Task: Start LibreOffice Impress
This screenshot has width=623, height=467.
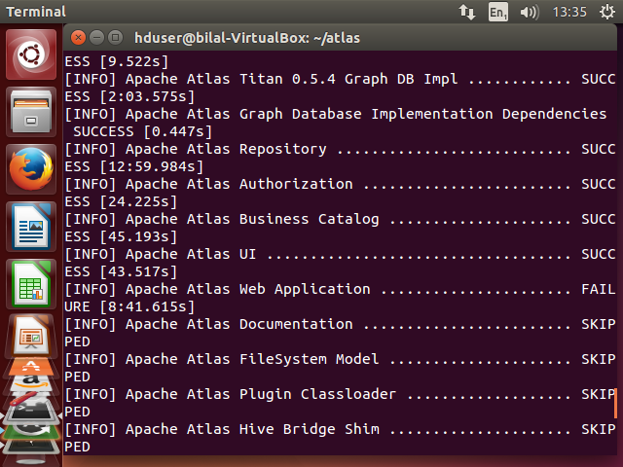Action: click(32, 335)
